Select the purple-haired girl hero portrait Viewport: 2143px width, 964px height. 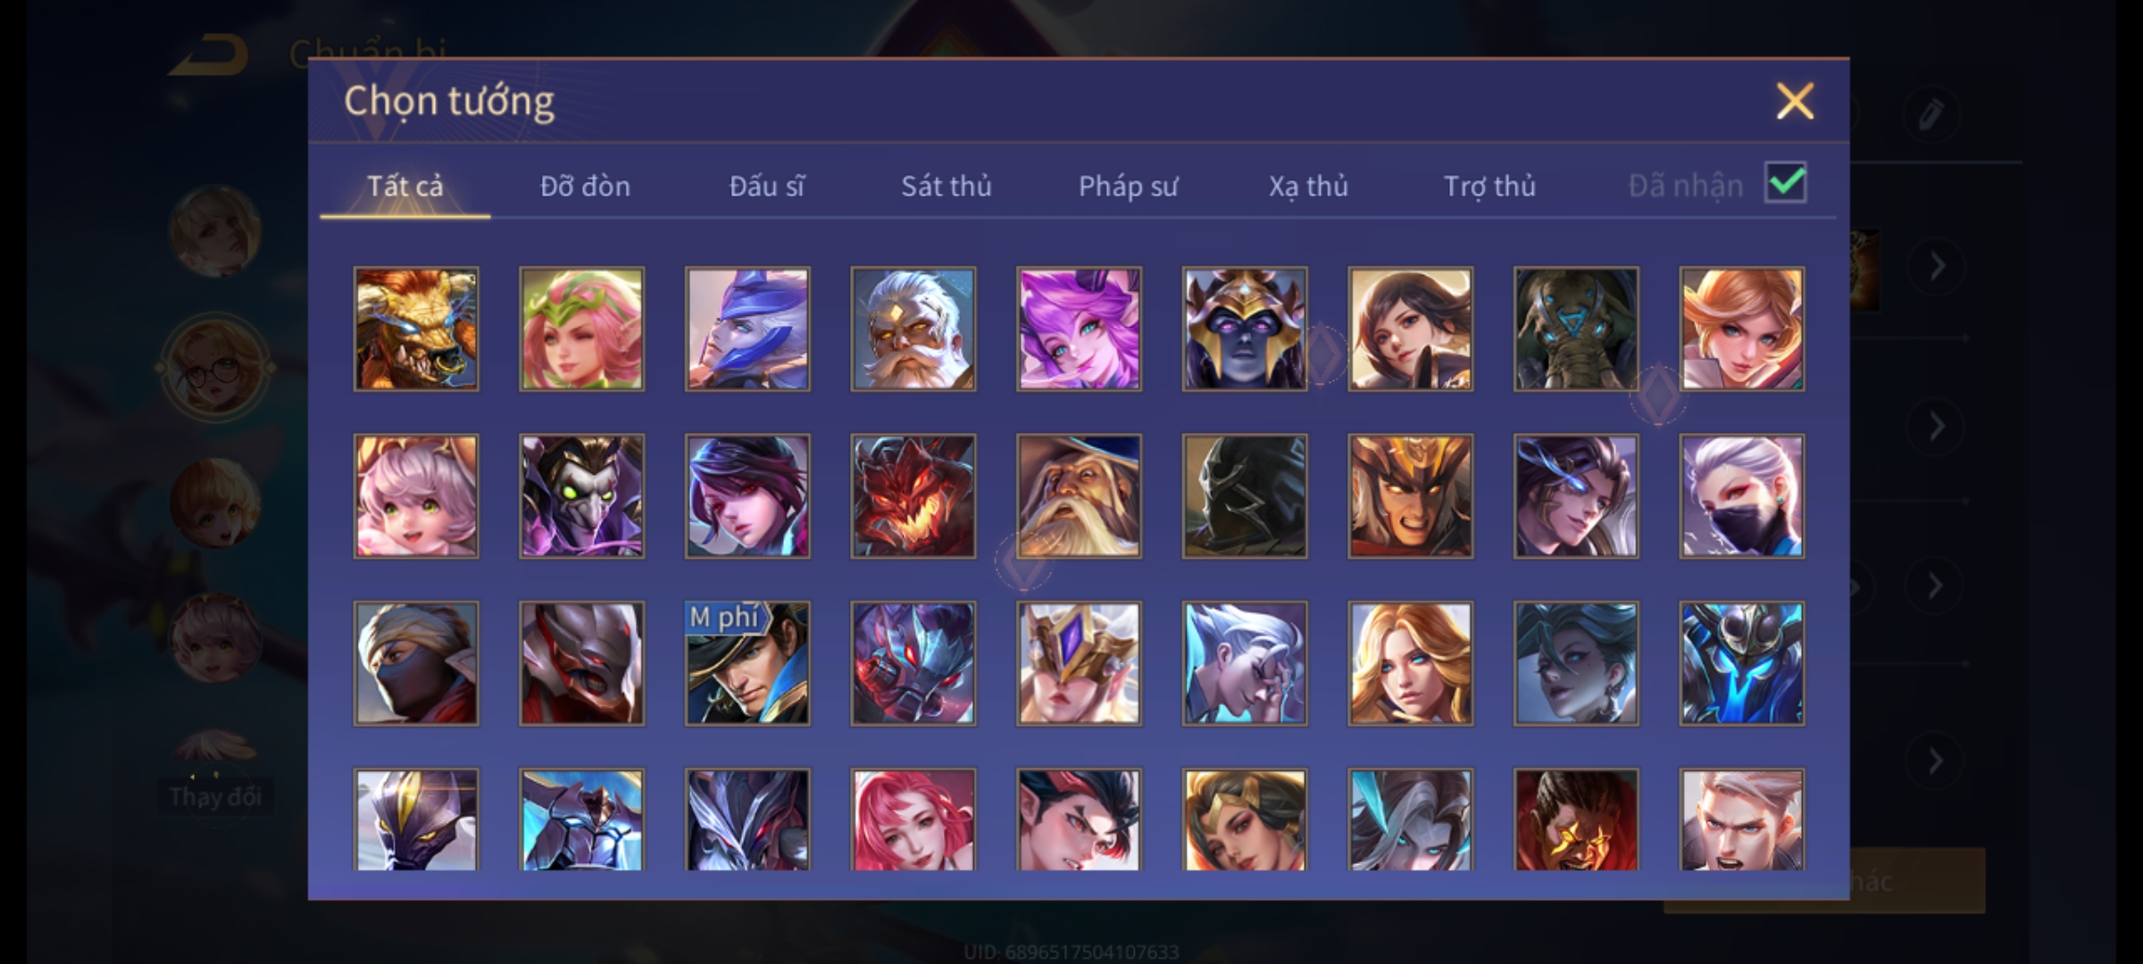click(1079, 328)
